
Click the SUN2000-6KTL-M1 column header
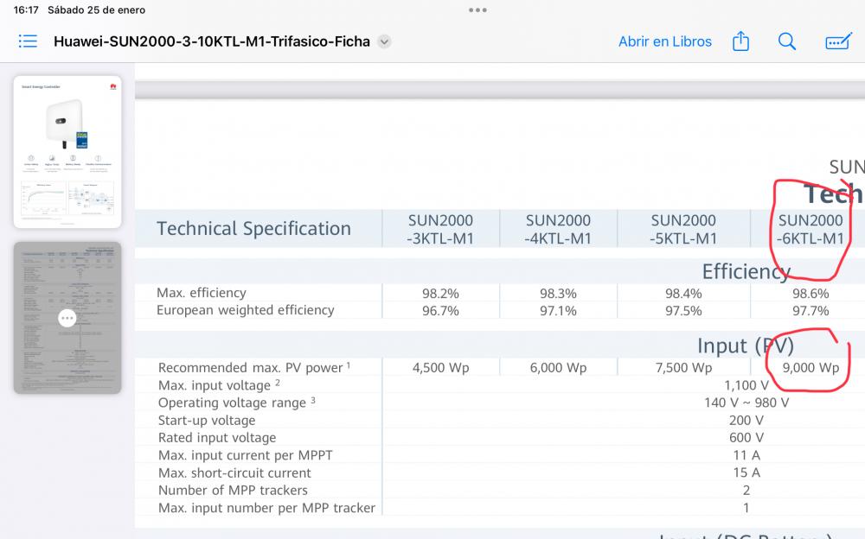coord(811,229)
